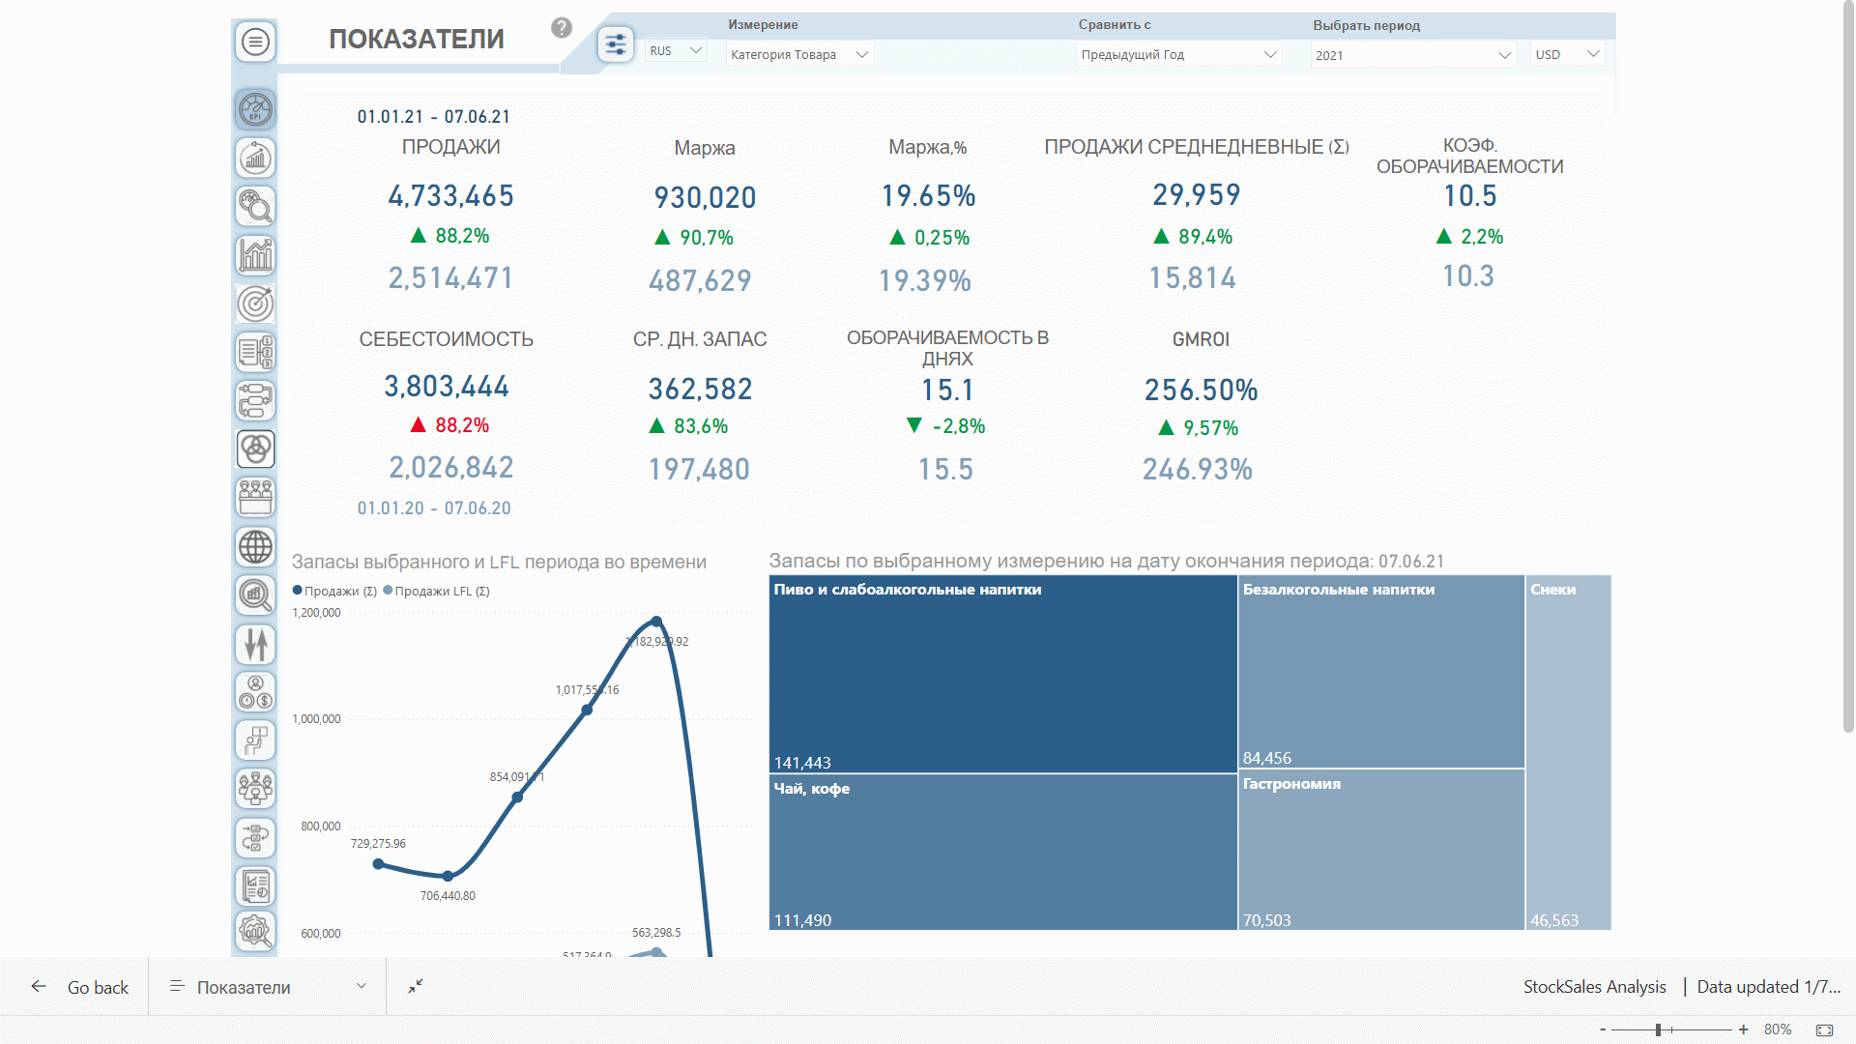Viewport: 1856px width, 1044px height.
Task: Click the bar chart with trend line icon
Action: [x=255, y=255]
